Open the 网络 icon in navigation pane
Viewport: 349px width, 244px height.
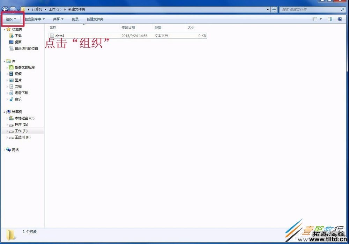click(x=8, y=150)
